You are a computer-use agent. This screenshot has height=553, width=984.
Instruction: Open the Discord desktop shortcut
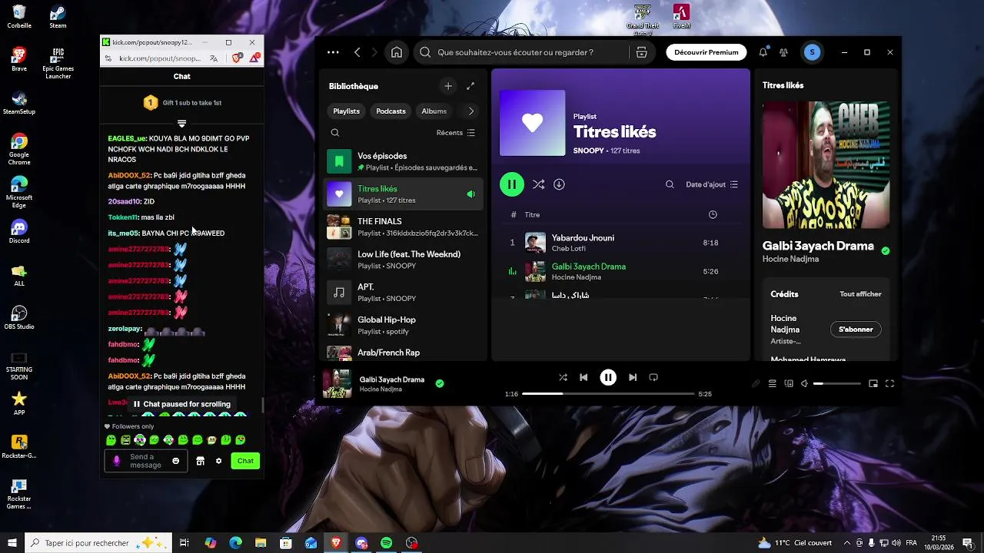(19, 231)
